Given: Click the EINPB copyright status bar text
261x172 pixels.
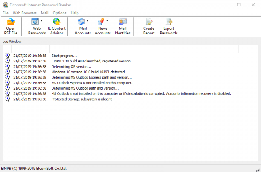Looking at the screenshot, I should tap(34, 168).
